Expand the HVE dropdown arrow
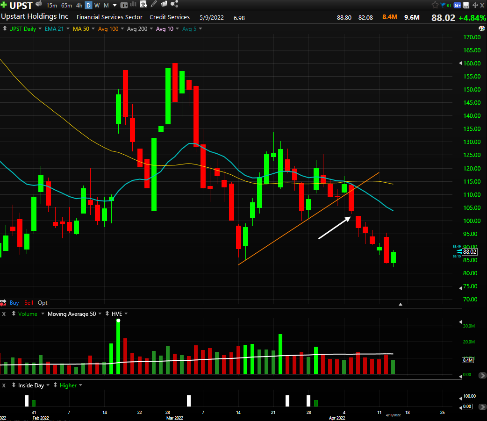Viewport: 487px width, 421px height. 126,314
